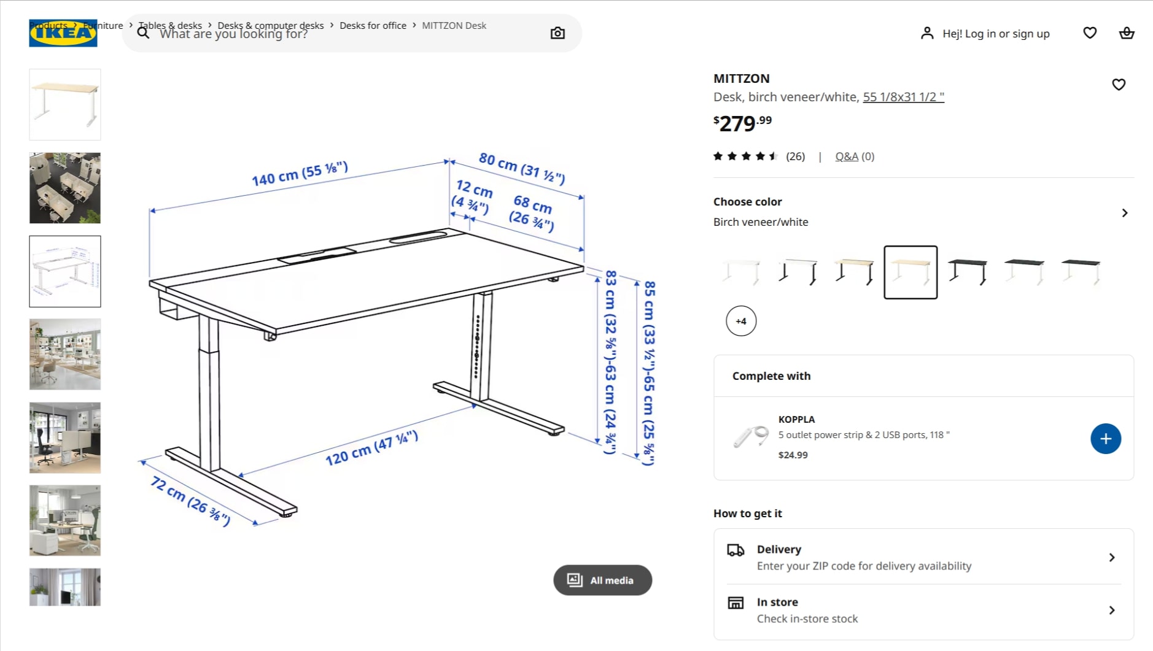Click the selected birch veneer/white swatch

910,272
